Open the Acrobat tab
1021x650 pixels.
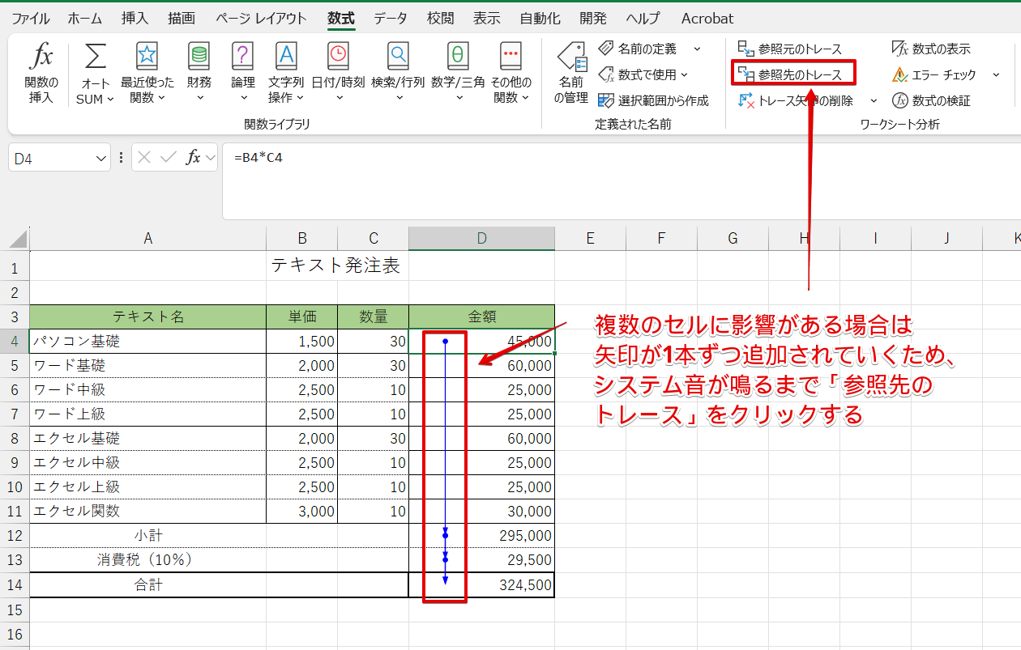[707, 18]
